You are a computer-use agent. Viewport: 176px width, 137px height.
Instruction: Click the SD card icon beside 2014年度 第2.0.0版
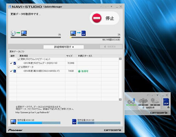click(15, 71)
